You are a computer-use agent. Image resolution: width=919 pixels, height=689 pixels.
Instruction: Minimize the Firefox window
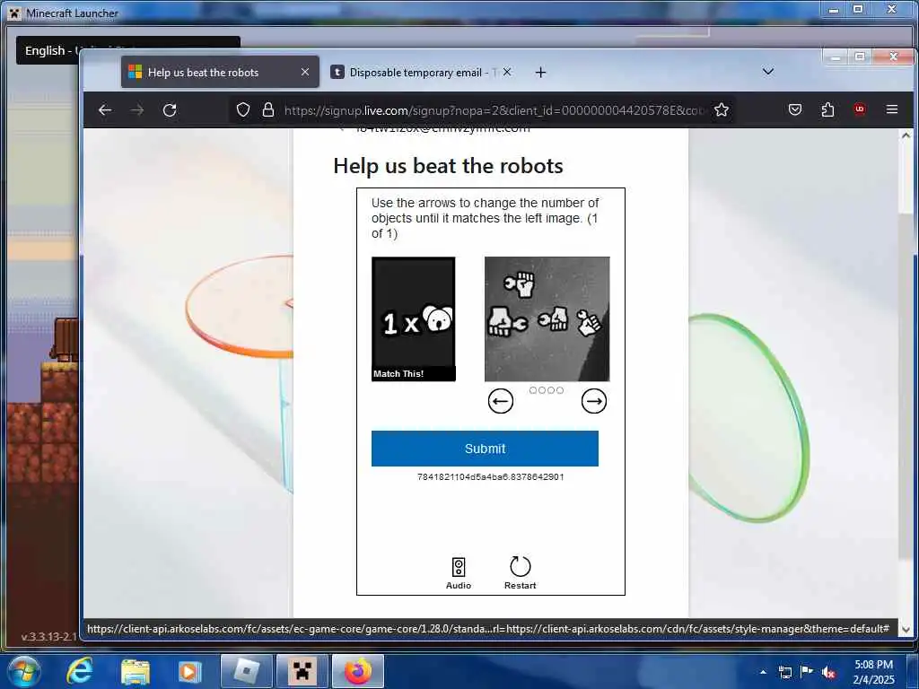point(836,57)
